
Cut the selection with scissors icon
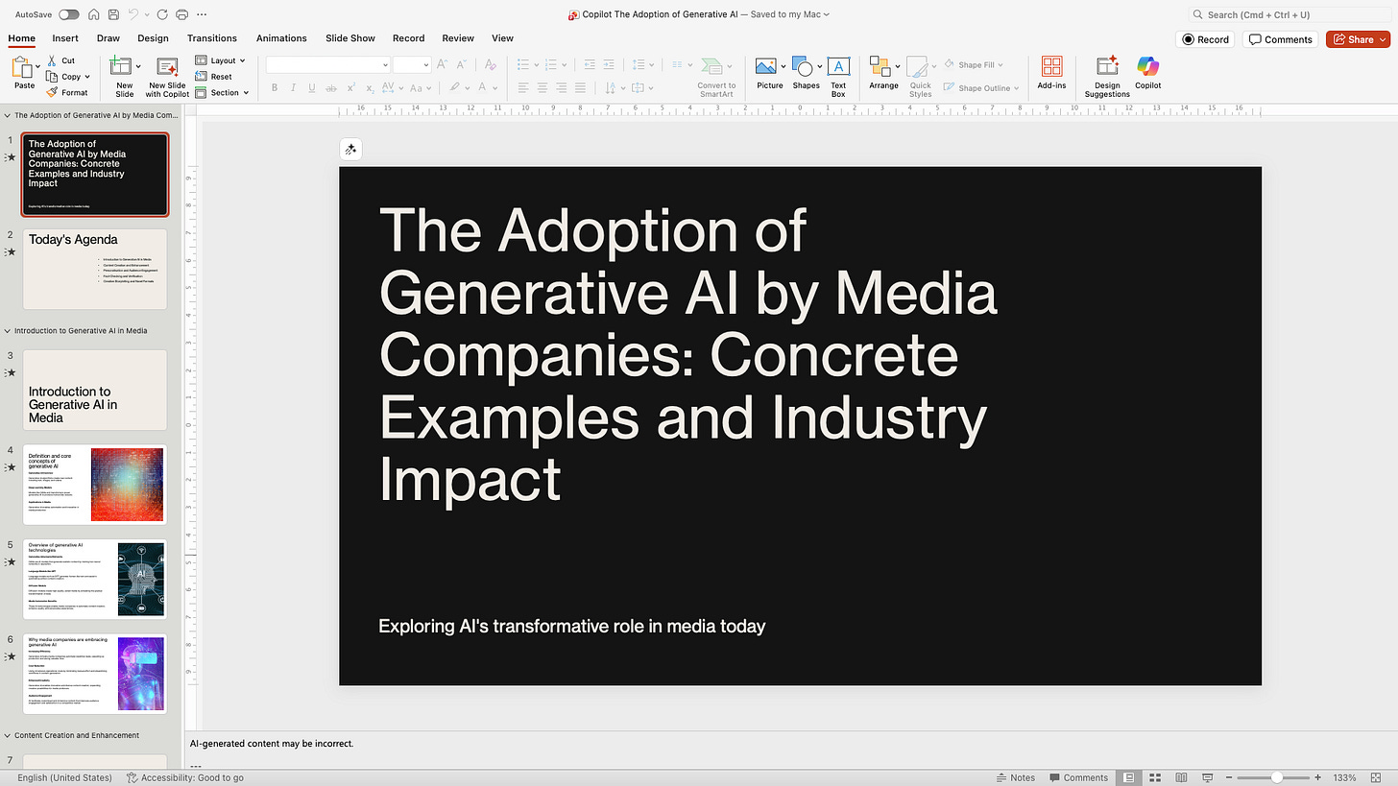pos(62,60)
